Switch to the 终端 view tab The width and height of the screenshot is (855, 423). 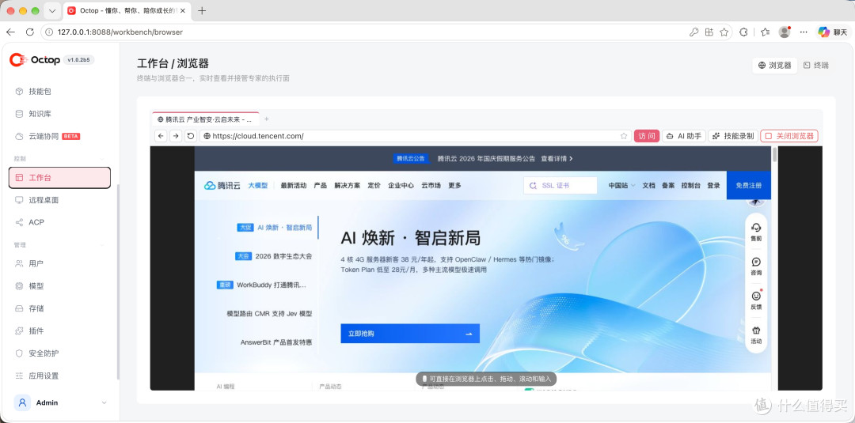tap(815, 66)
